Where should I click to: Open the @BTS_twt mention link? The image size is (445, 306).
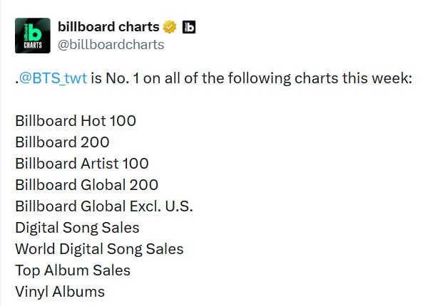click(x=53, y=78)
